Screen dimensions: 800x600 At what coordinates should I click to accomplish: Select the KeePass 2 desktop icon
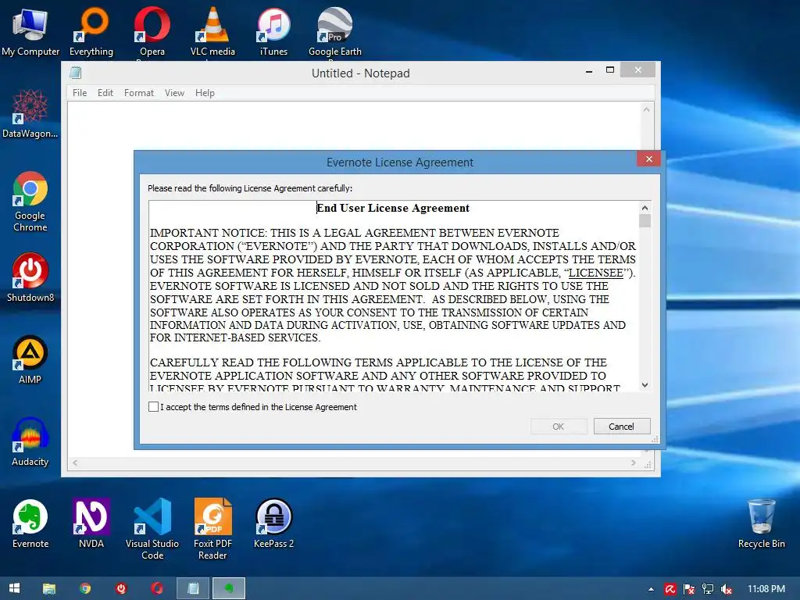point(273,524)
